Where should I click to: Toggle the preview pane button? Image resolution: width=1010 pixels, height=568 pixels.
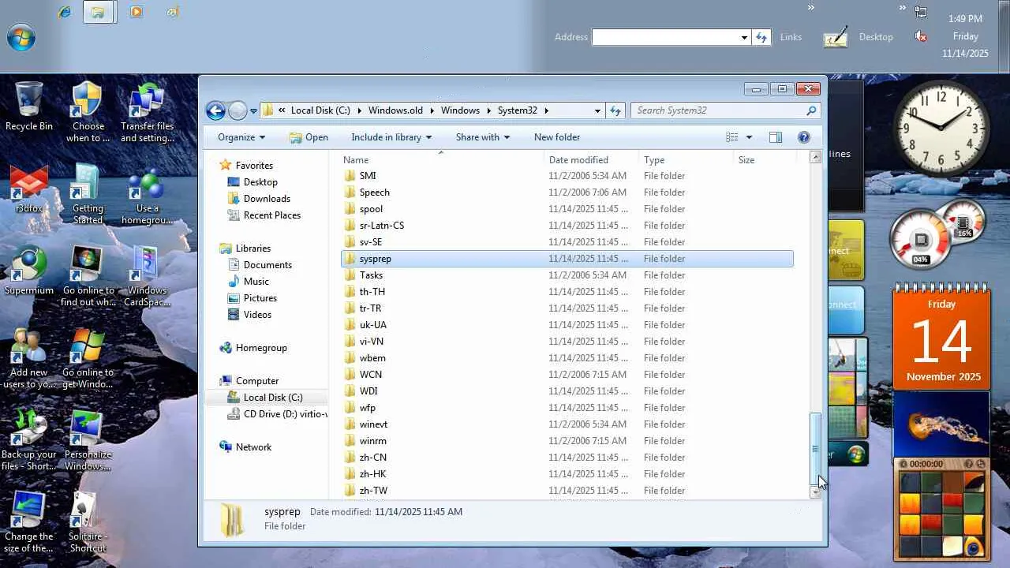[x=776, y=137]
